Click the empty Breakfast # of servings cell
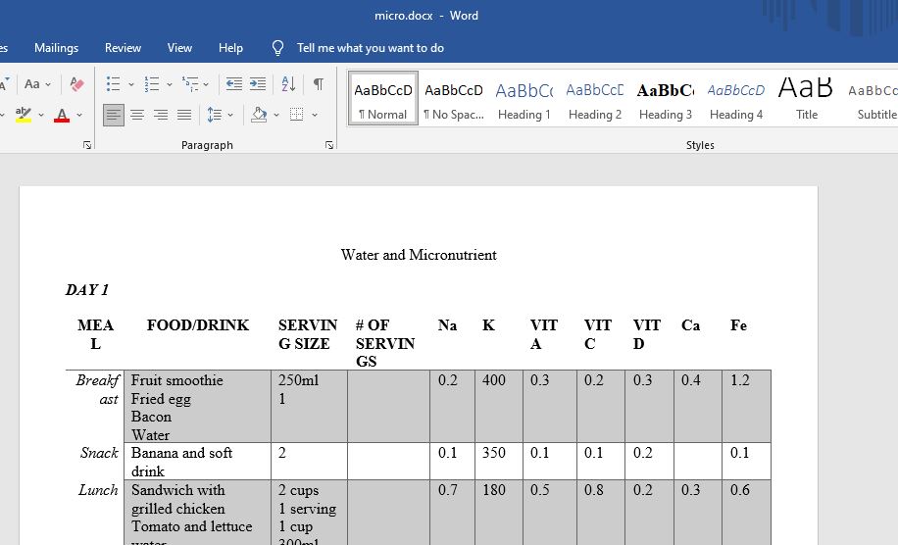 point(388,406)
